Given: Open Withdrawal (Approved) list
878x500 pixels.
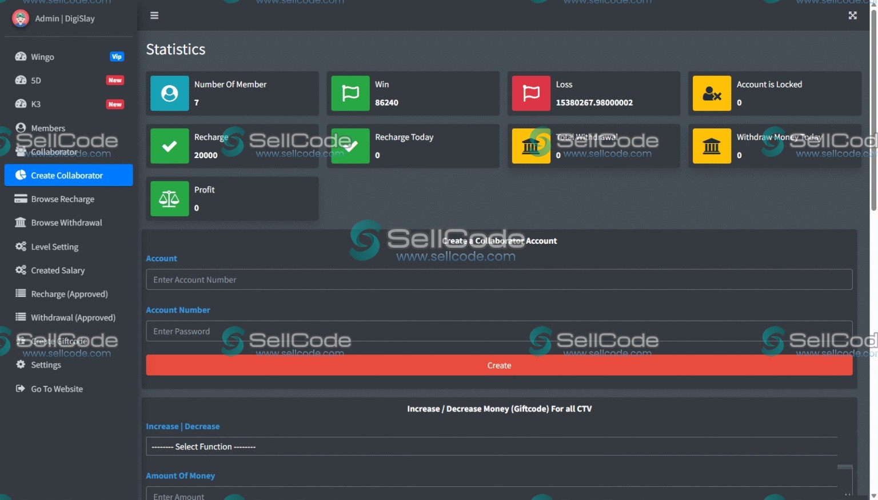Looking at the screenshot, I should [x=69, y=317].
